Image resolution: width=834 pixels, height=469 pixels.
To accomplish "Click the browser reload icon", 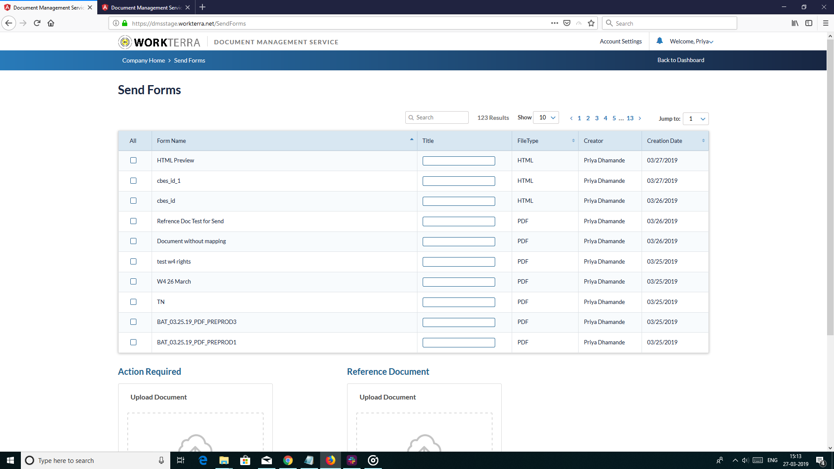I will tap(37, 23).
